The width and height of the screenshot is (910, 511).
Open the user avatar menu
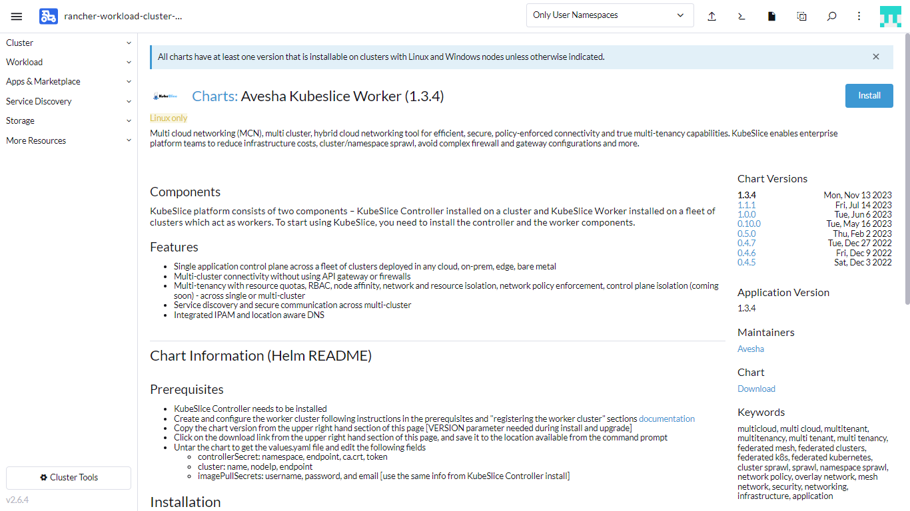pos(890,16)
